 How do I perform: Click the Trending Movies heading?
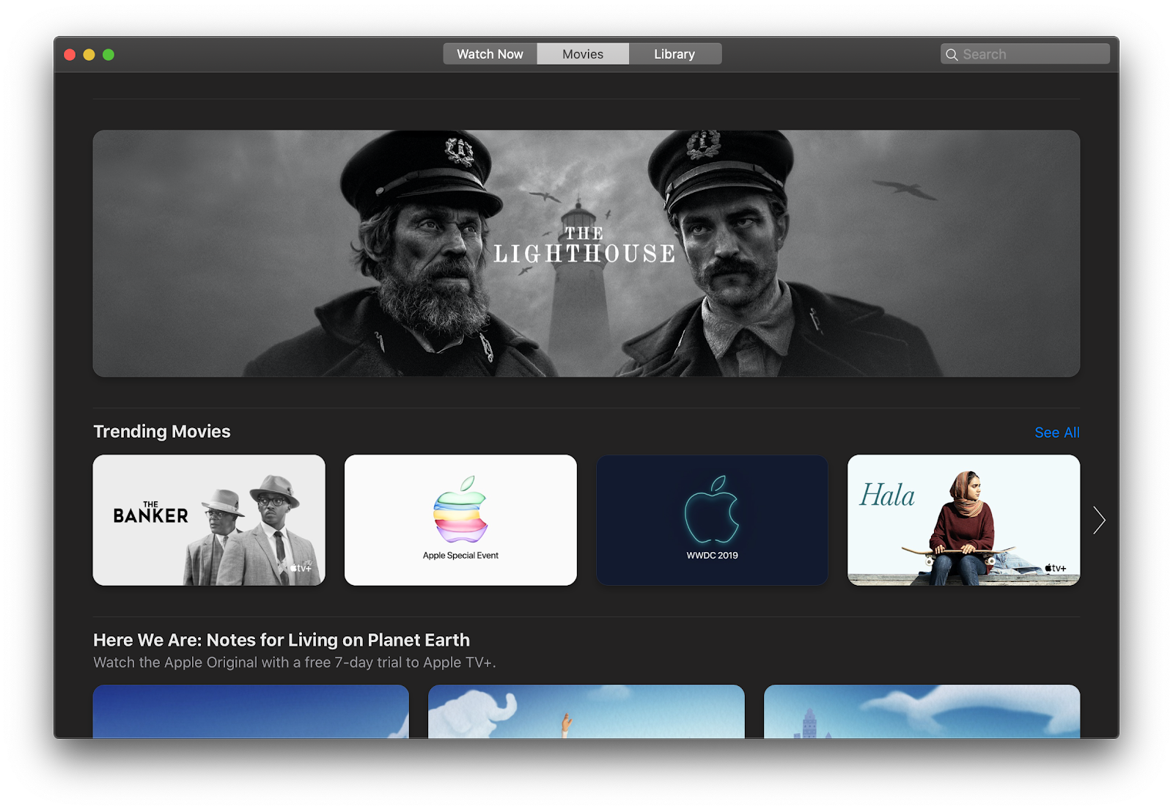click(162, 432)
